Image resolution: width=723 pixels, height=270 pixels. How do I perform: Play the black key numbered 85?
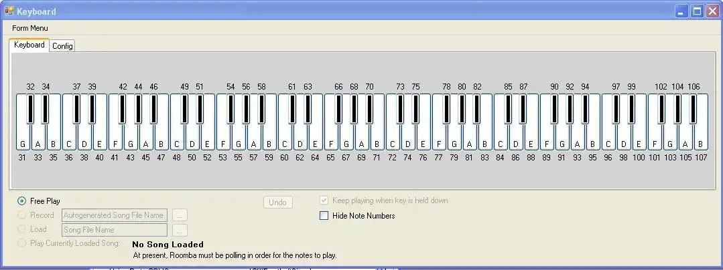pos(508,108)
